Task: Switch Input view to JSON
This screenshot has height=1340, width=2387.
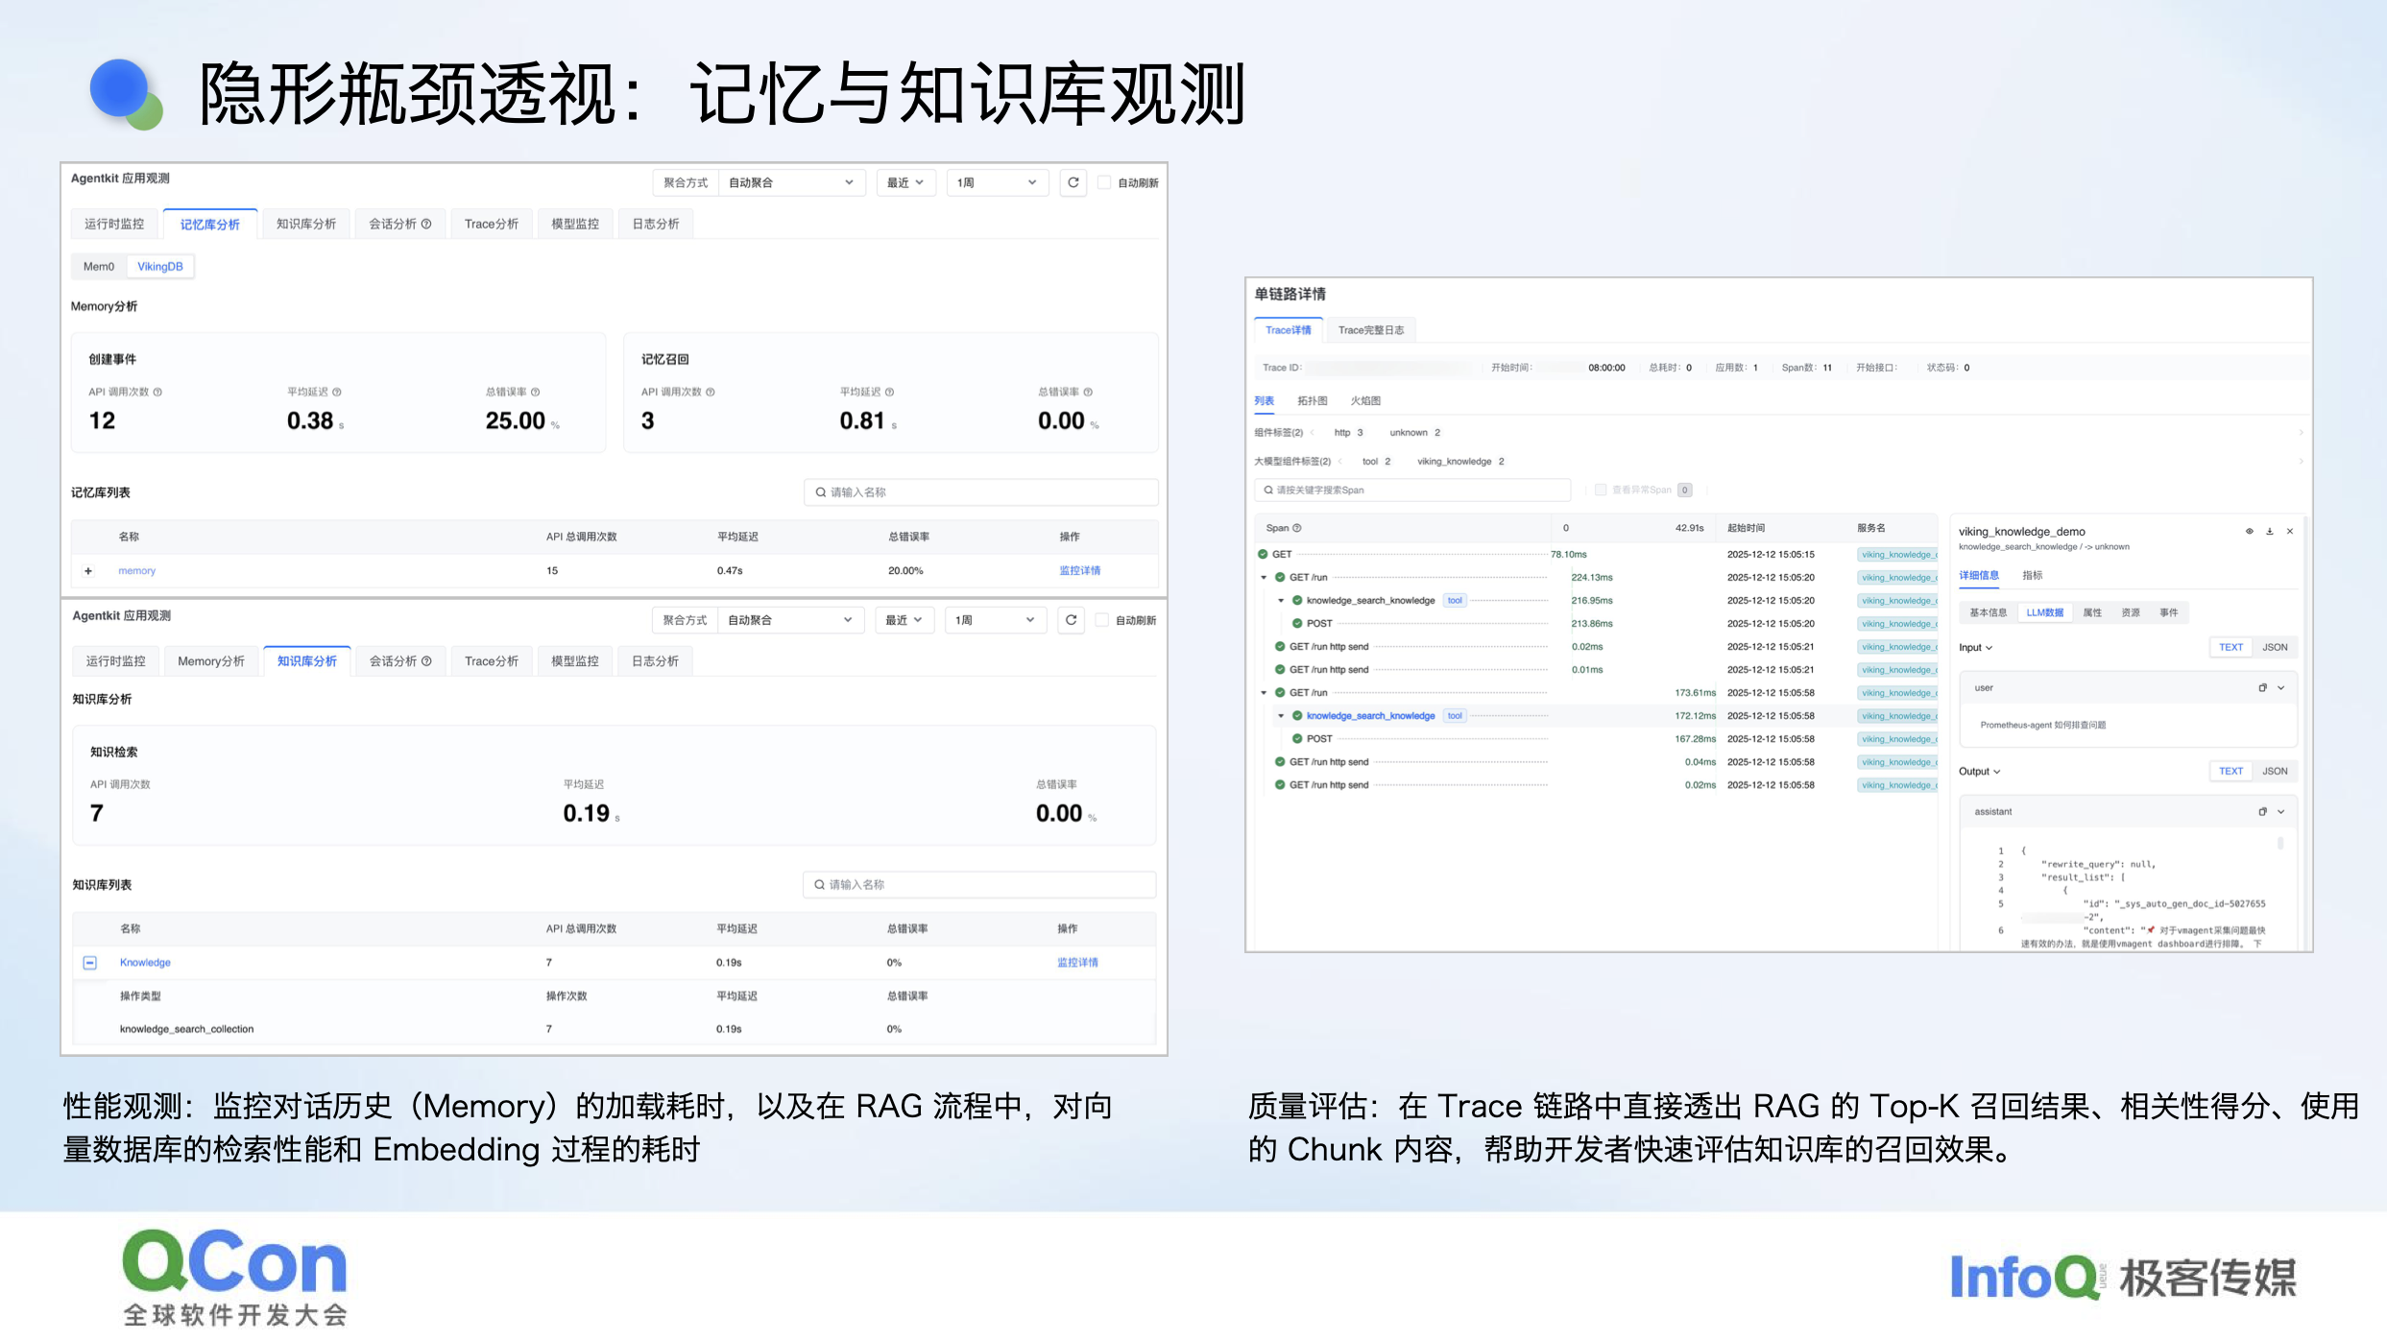Action: (x=2275, y=647)
